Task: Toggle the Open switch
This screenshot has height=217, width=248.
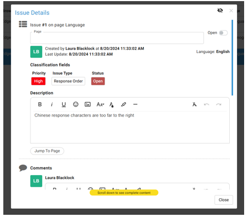Action: (223, 33)
